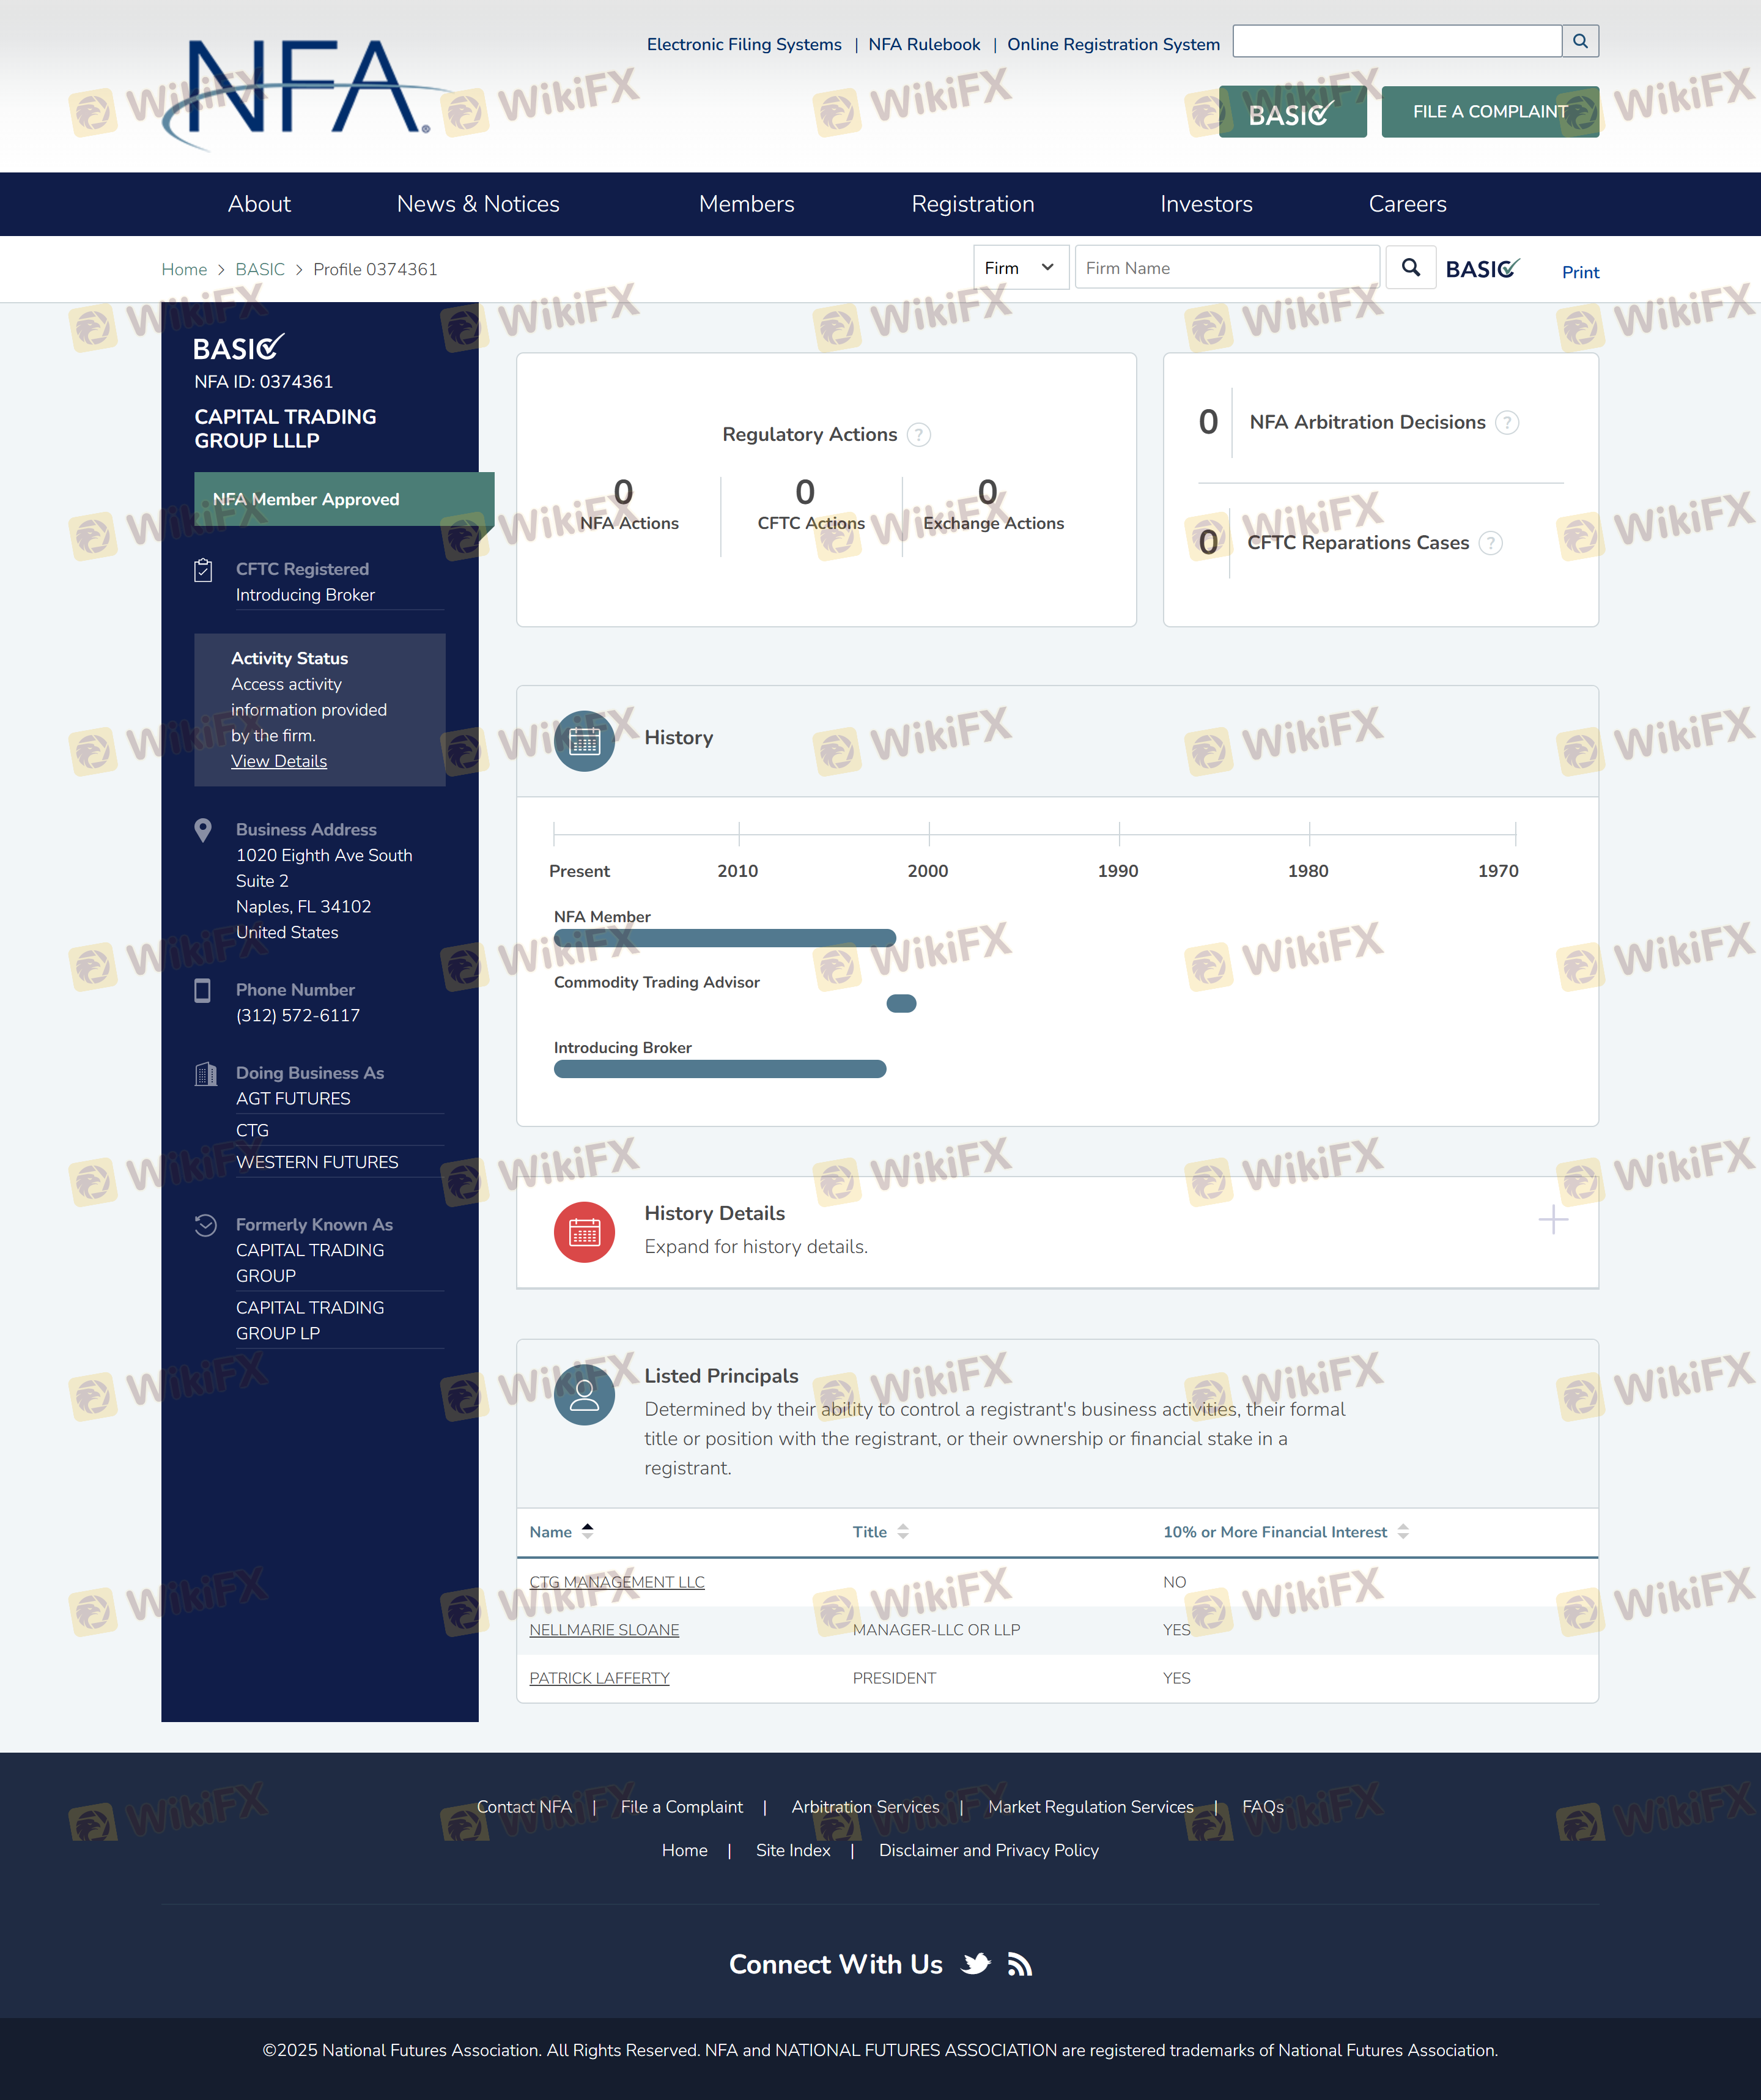Click the red History Details calendar icon
The height and width of the screenshot is (2100, 1761).
[584, 1232]
